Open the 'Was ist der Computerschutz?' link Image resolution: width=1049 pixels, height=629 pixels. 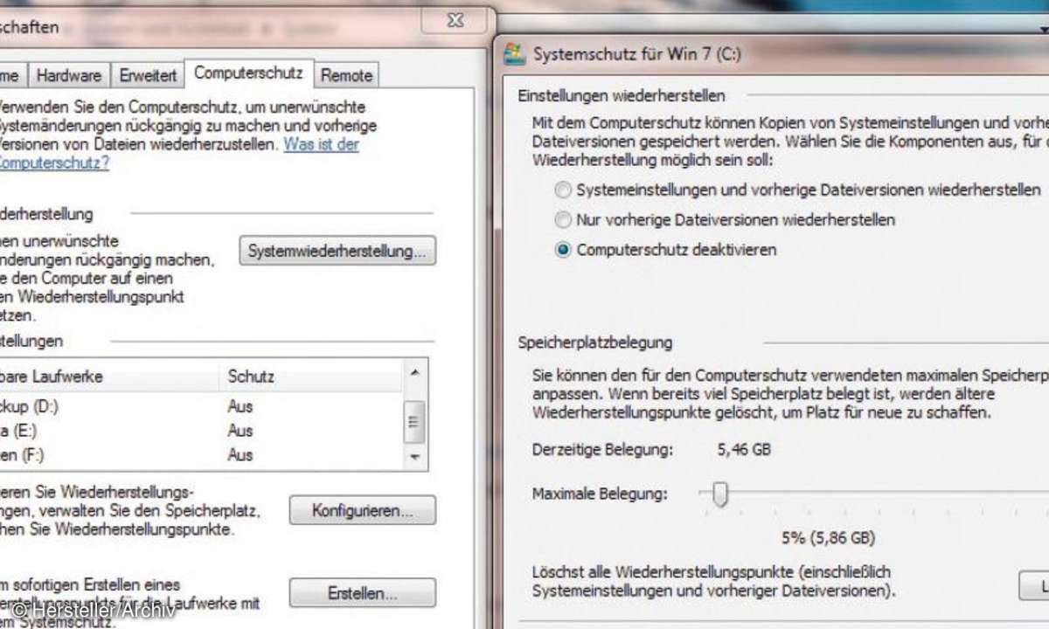click(321, 144)
